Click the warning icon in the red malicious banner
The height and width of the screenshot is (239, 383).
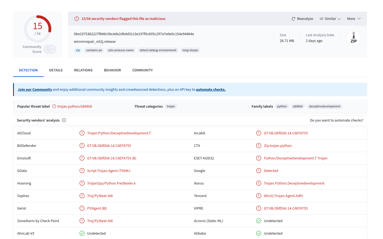(x=76, y=19)
